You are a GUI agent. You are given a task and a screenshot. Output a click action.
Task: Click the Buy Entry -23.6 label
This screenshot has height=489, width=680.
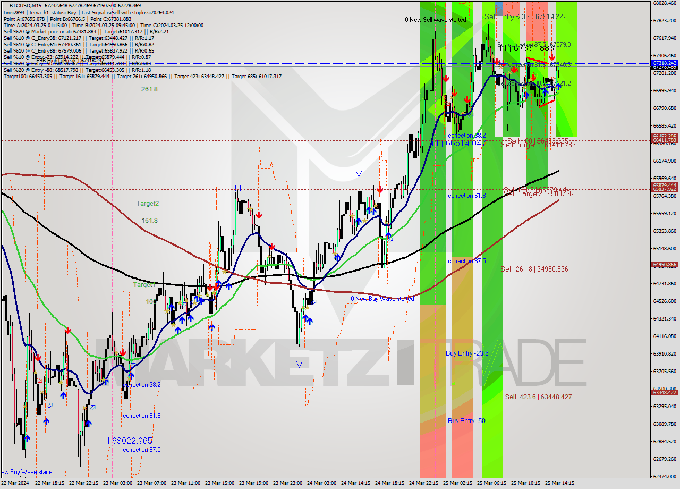[467, 353]
